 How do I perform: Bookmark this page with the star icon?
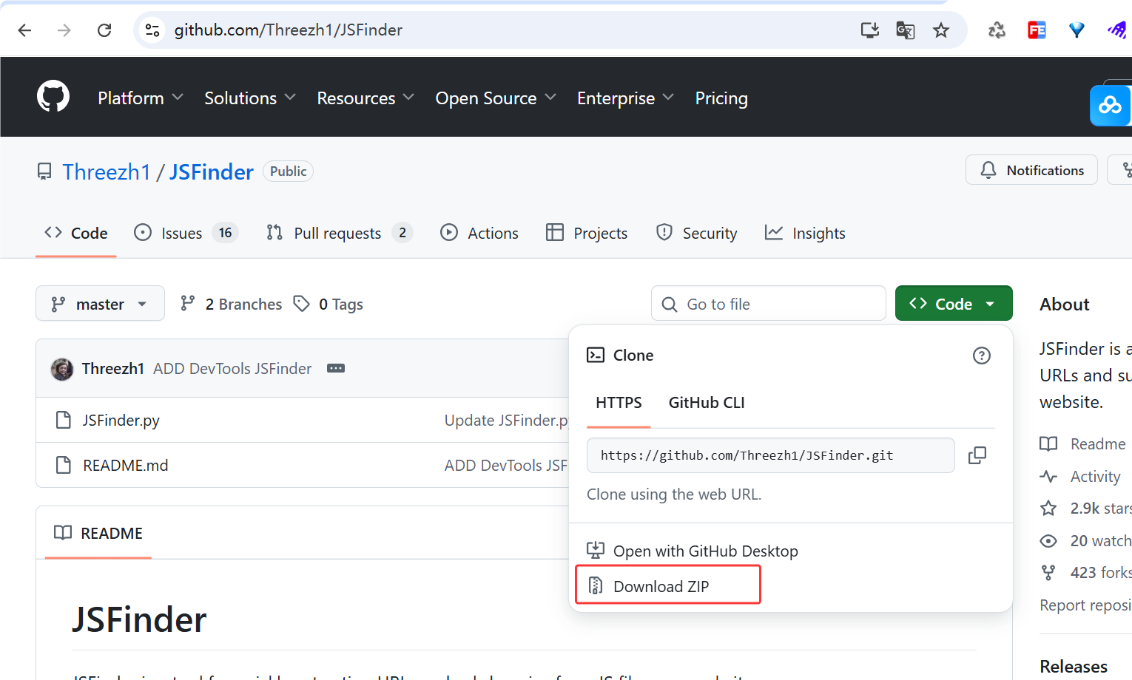(941, 30)
